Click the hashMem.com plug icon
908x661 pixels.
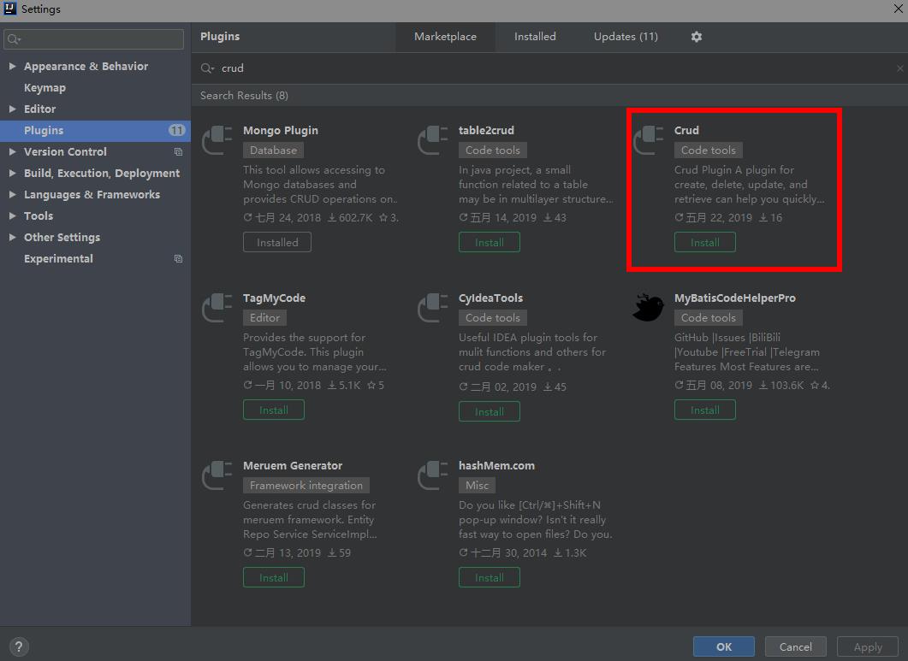(432, 475)
